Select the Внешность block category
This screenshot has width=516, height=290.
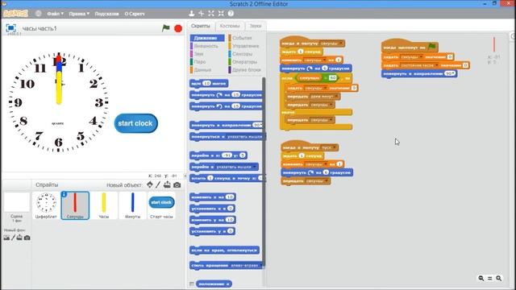(x=207, y=46)
